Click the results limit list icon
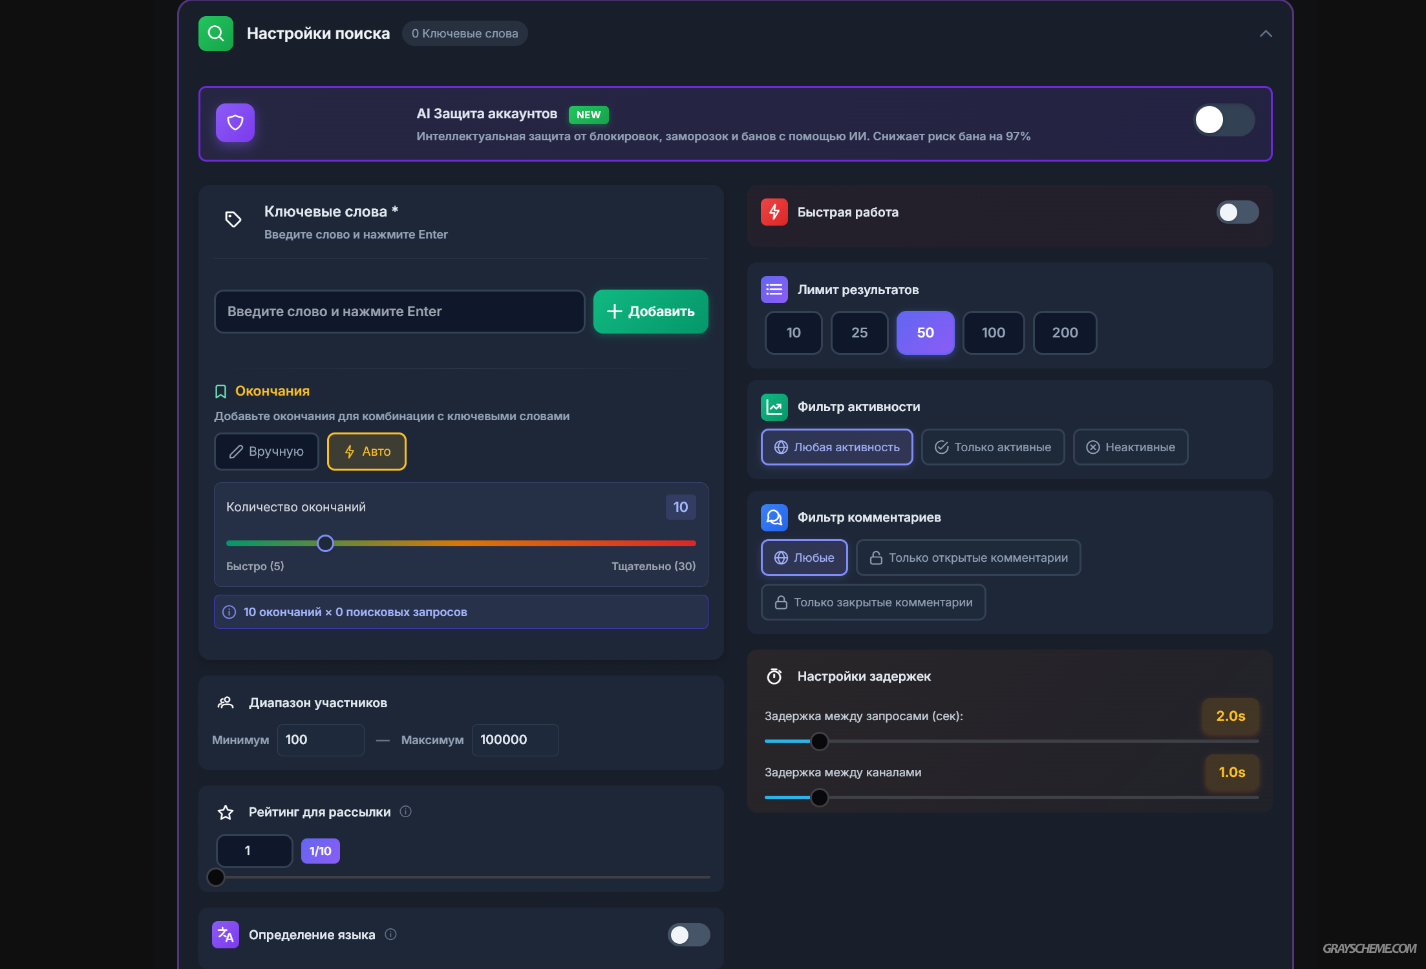1426x969 pixels. pyautogui.click(x=774, y=290)
